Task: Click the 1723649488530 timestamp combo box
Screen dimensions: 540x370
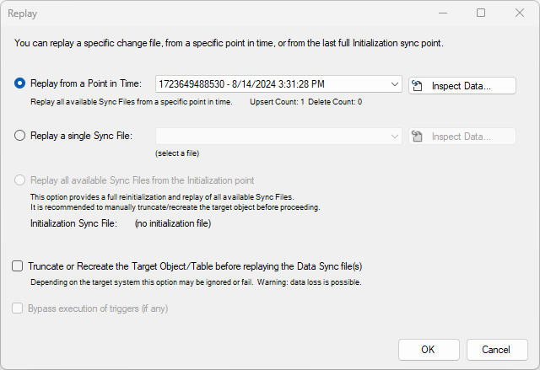Action: [278, 84]
